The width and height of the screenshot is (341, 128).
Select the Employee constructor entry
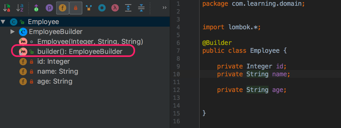point(90,42)
